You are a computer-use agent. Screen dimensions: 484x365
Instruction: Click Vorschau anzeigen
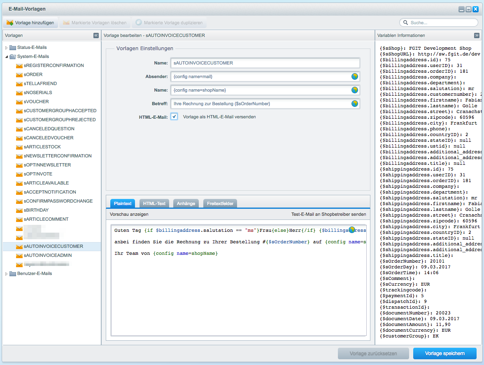pyautogui.click(x=129, y=214)
